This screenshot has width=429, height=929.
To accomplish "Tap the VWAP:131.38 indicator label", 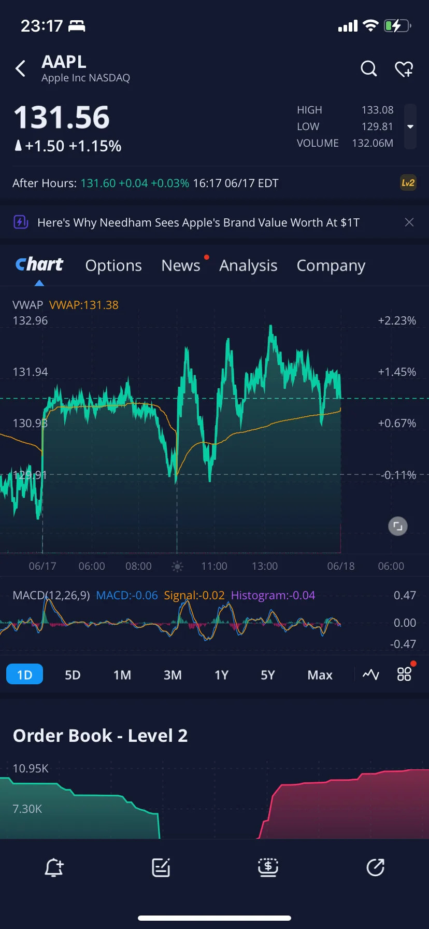I will click(84, 305).
